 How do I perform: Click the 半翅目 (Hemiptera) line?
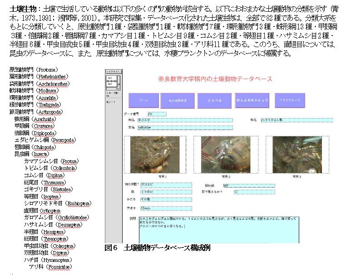[45, 232]
